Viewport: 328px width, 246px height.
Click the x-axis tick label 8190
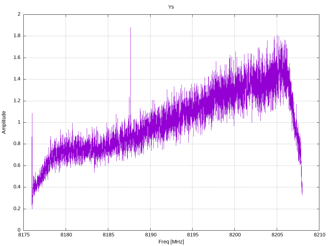point(151,235)
